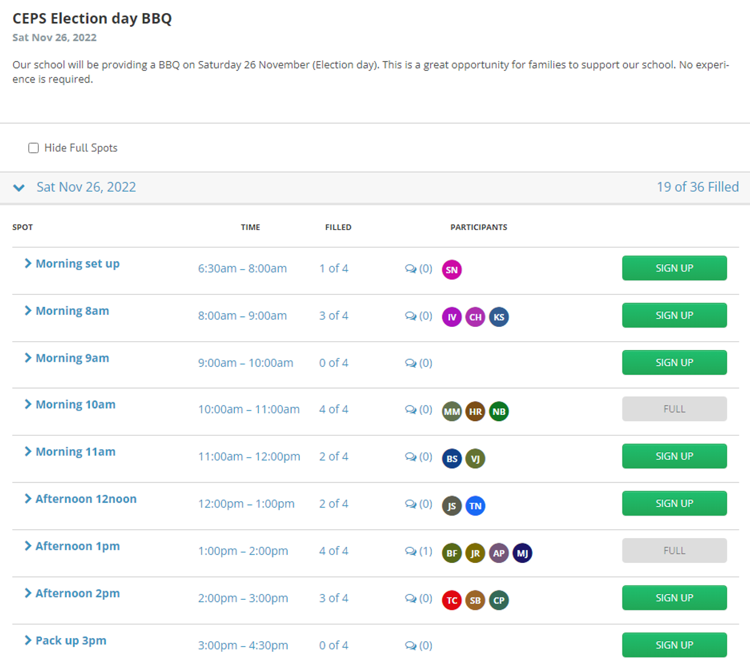Click the SN participant avatar
The width and height of the screenshot is (750, 668).
click(451, 270)
